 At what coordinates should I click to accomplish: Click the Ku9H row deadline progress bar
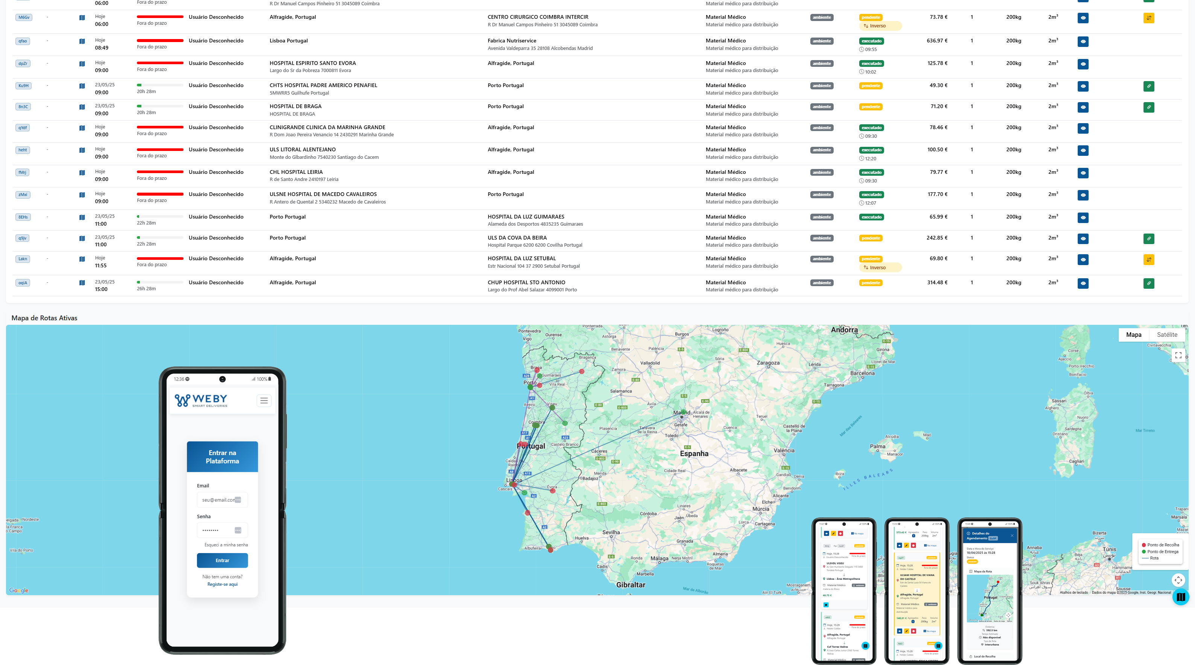160,85
